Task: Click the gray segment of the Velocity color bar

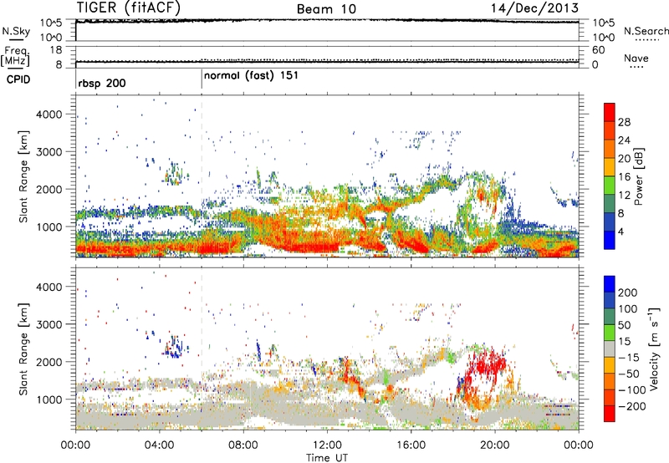Action: pyautogui.click(x=610, y=349)
